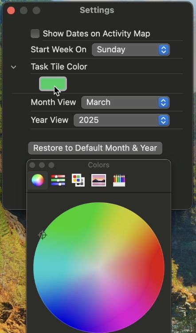The image size is (196, 333).
Task: Open the Start Week On dropdown
Action: 131,50
